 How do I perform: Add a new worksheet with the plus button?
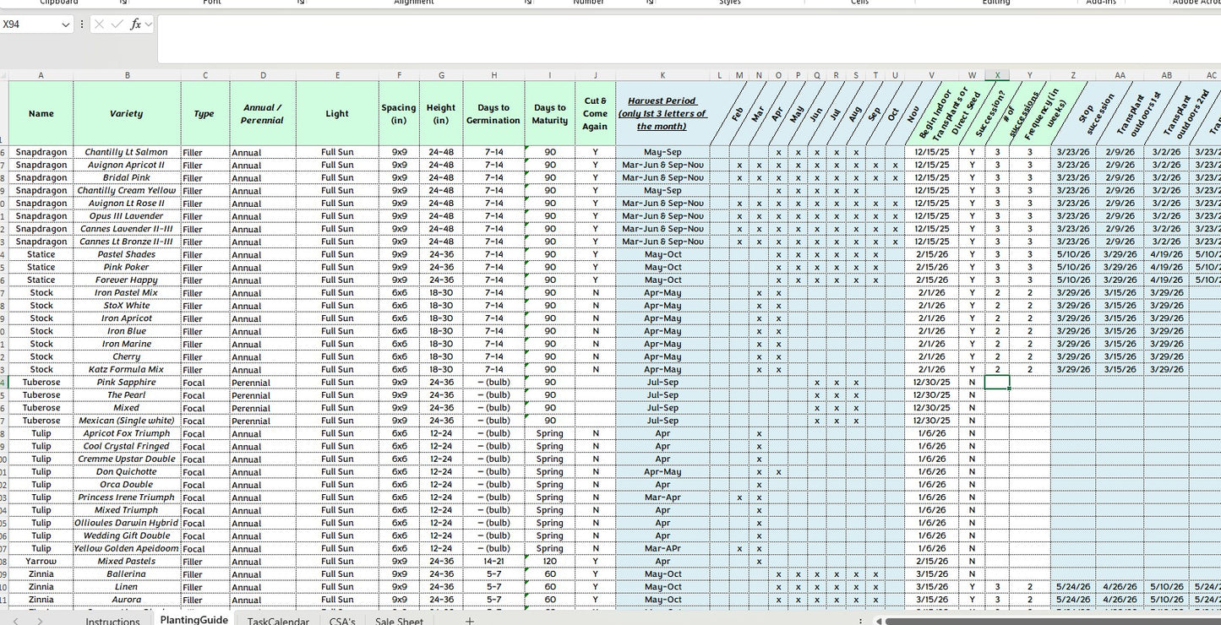[470, 622]
